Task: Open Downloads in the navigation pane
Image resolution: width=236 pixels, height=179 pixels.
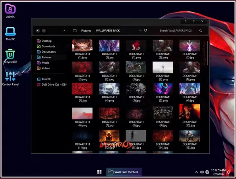Action: (46, 46)
